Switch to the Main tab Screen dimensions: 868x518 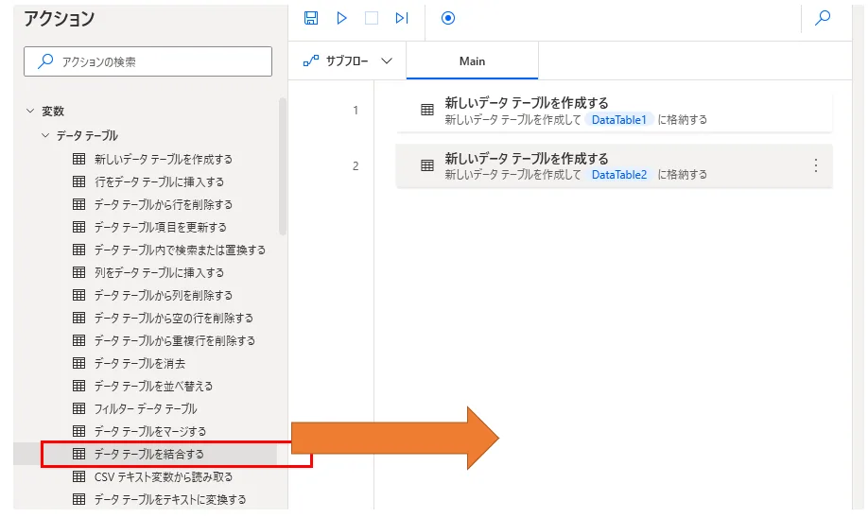[472, 60]
